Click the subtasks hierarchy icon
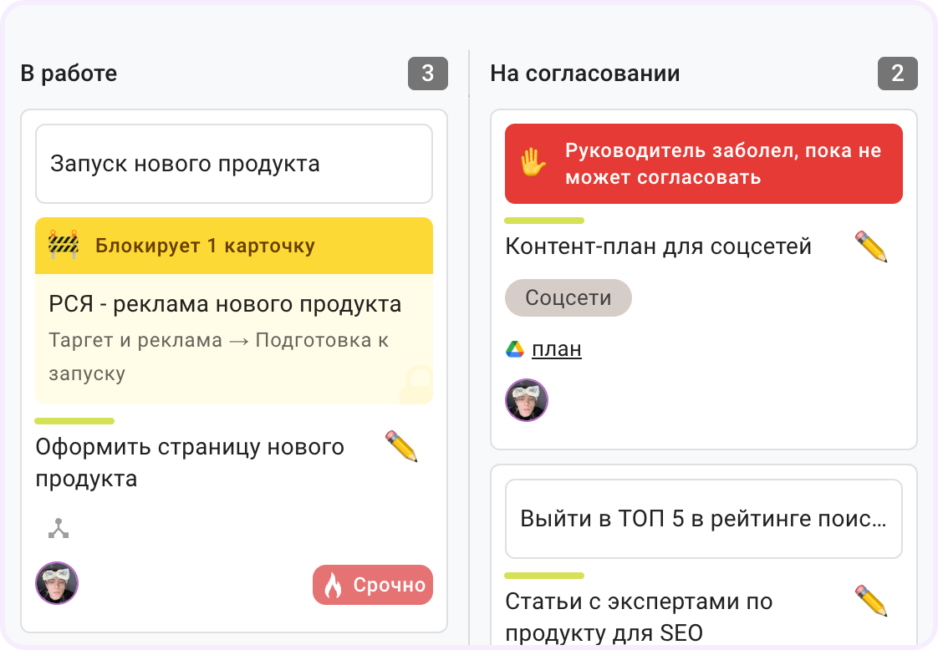This screenshot has height=650, width=938. tap(58, 528)
